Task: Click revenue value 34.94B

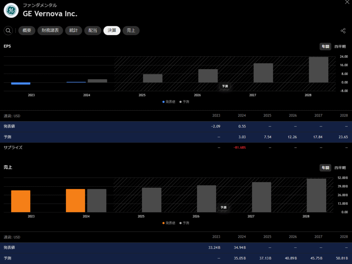Action: (240, 247)
